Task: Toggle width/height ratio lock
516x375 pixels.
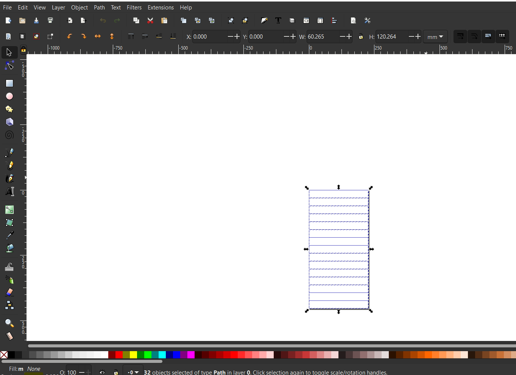Action: point(361,37)
